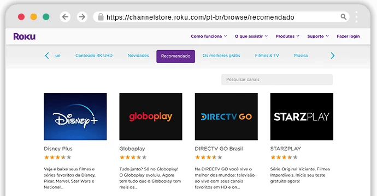
Task: Select the Filmes & TV tab
Action: (267, 56)
